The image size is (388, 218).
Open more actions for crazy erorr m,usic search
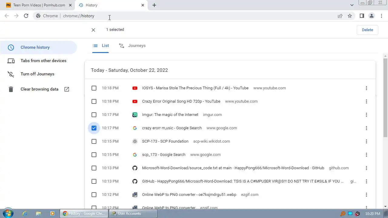point(366,128)
